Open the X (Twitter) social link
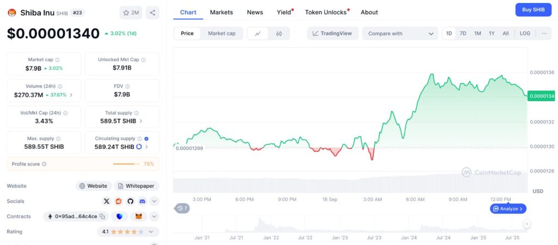The height and width of the screenshot is (245, 558). [107, 201]
